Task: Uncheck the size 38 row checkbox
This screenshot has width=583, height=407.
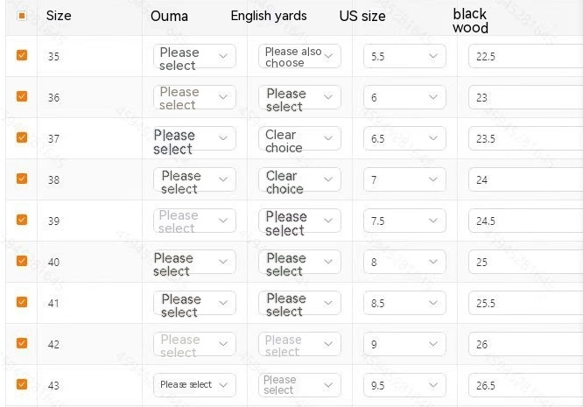Action: (22, 179)
